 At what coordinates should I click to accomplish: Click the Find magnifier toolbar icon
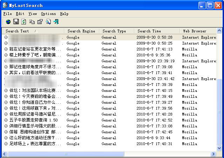(x=48, y=22)
